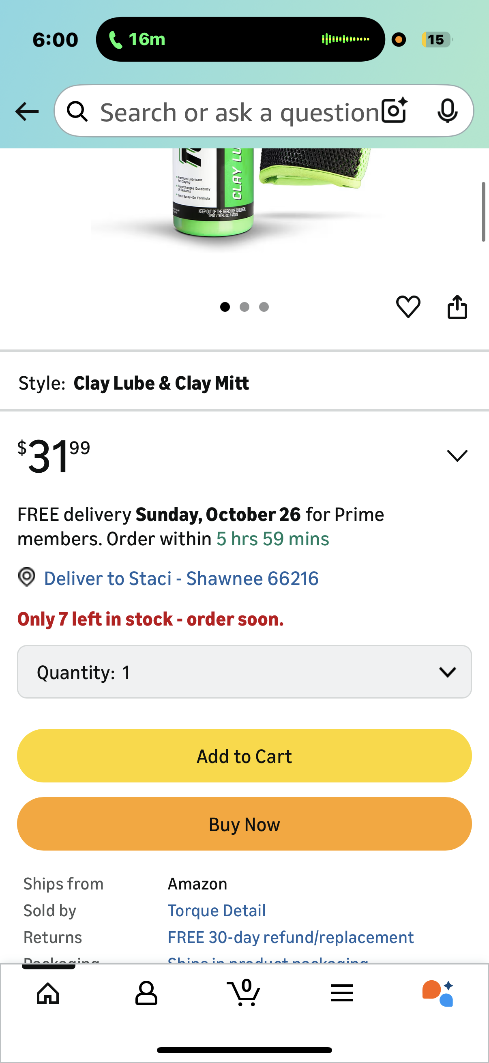The width and height of the screenshot is (489, 1063).
Task: Select the third carousel dot indicator
Action: (x=264, y=307)
